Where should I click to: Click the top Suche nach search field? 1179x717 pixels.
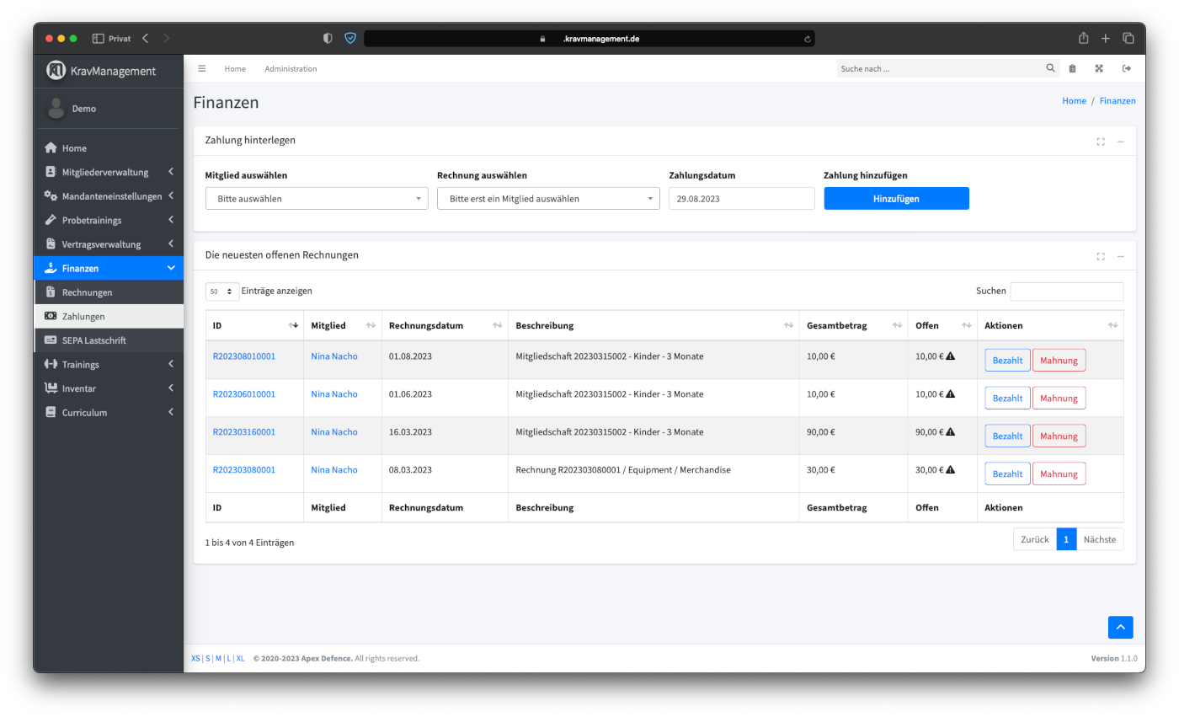click(938, 68)
